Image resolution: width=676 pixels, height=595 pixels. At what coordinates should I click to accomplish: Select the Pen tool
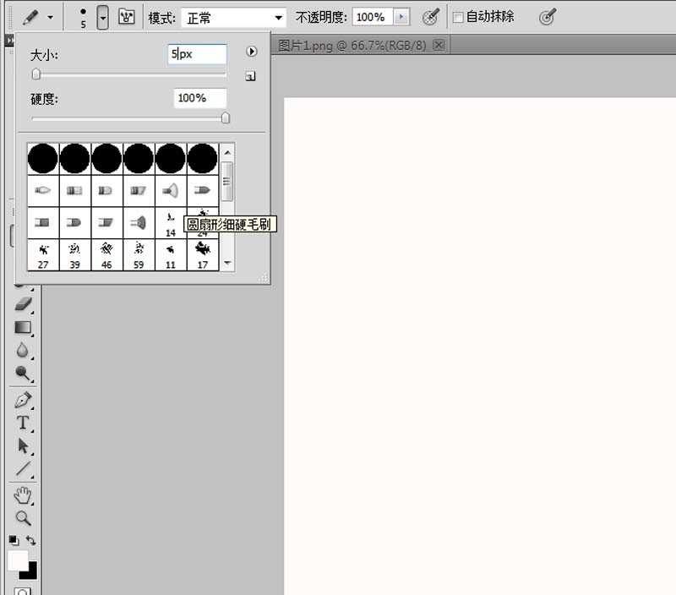[23, 400]
